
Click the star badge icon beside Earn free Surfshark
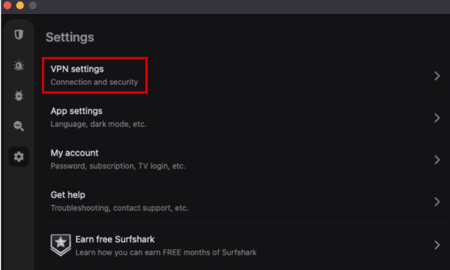pyautogui.click(x=60, y=245)
